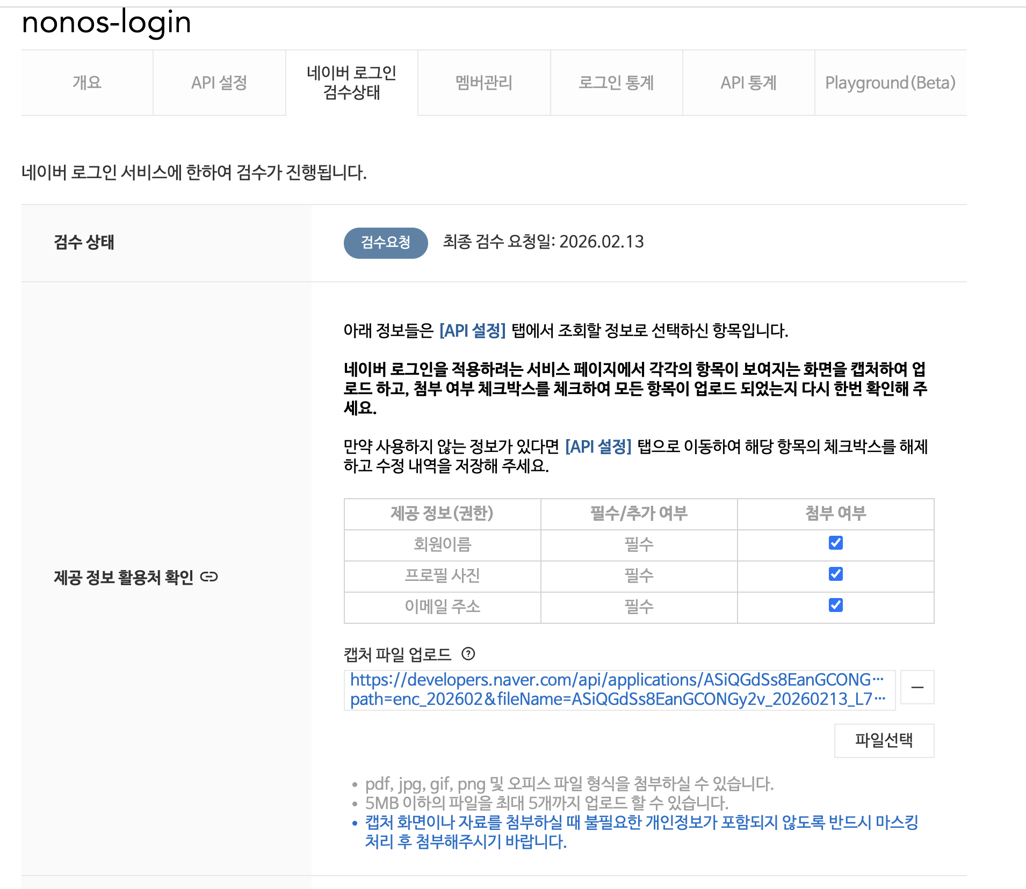Toggle the 회원이름 attachment checkbox
This screenshot has width=1026, height=889.
point(836,543)
